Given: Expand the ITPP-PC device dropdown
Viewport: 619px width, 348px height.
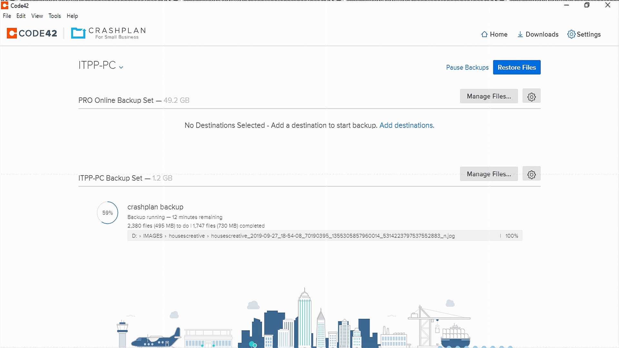Looking at the screenshot, I should pos(121,67).
